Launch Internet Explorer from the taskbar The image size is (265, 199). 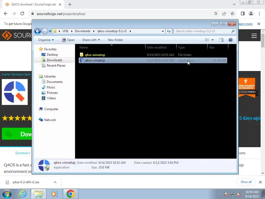pyautogui.click(x=23, y=194)
